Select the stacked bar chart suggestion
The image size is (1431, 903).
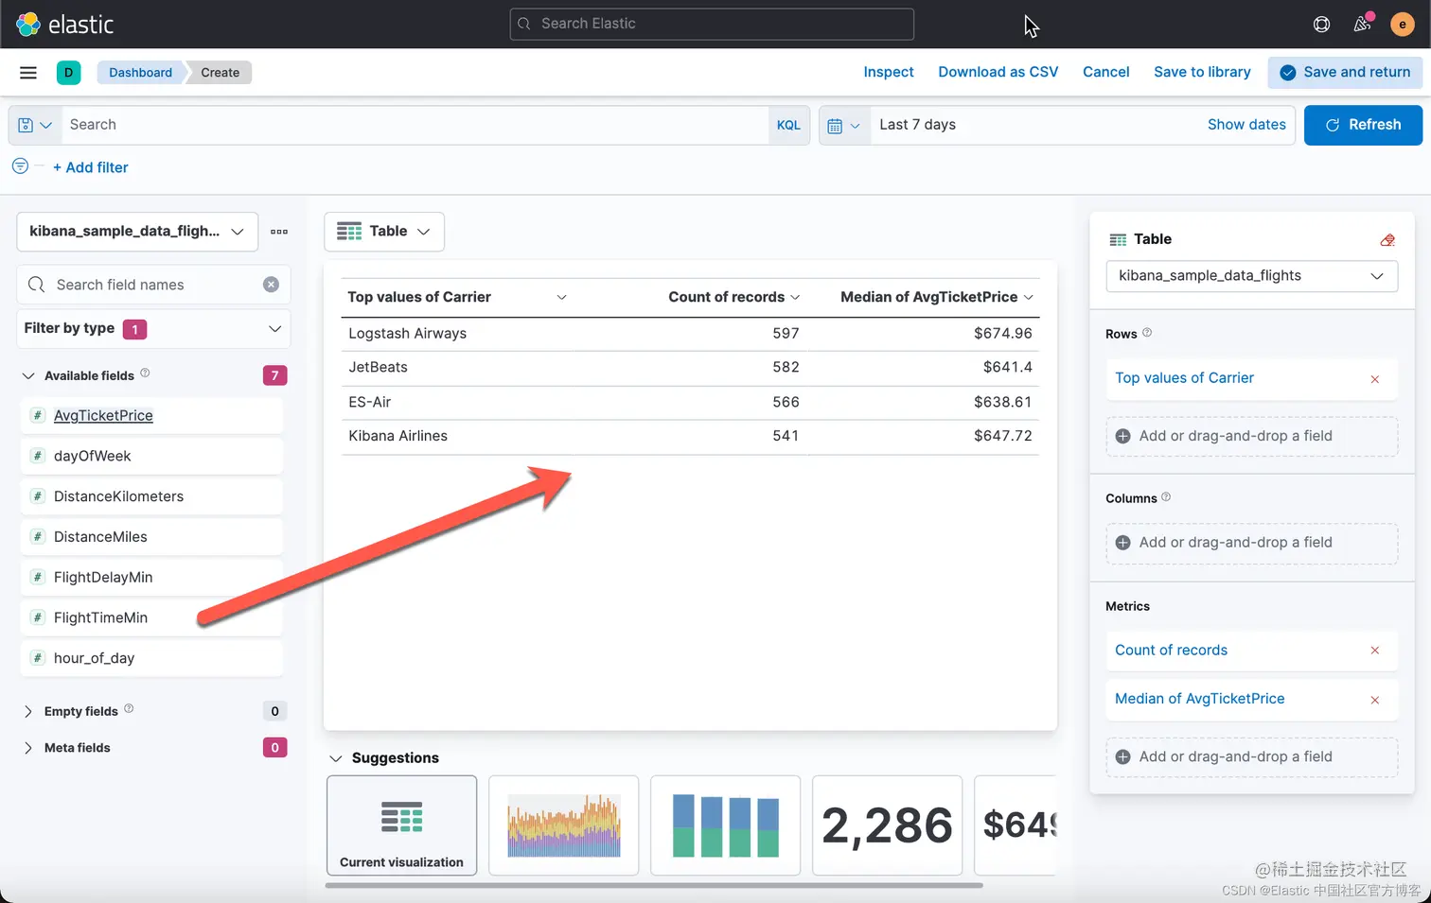[725, 825]
